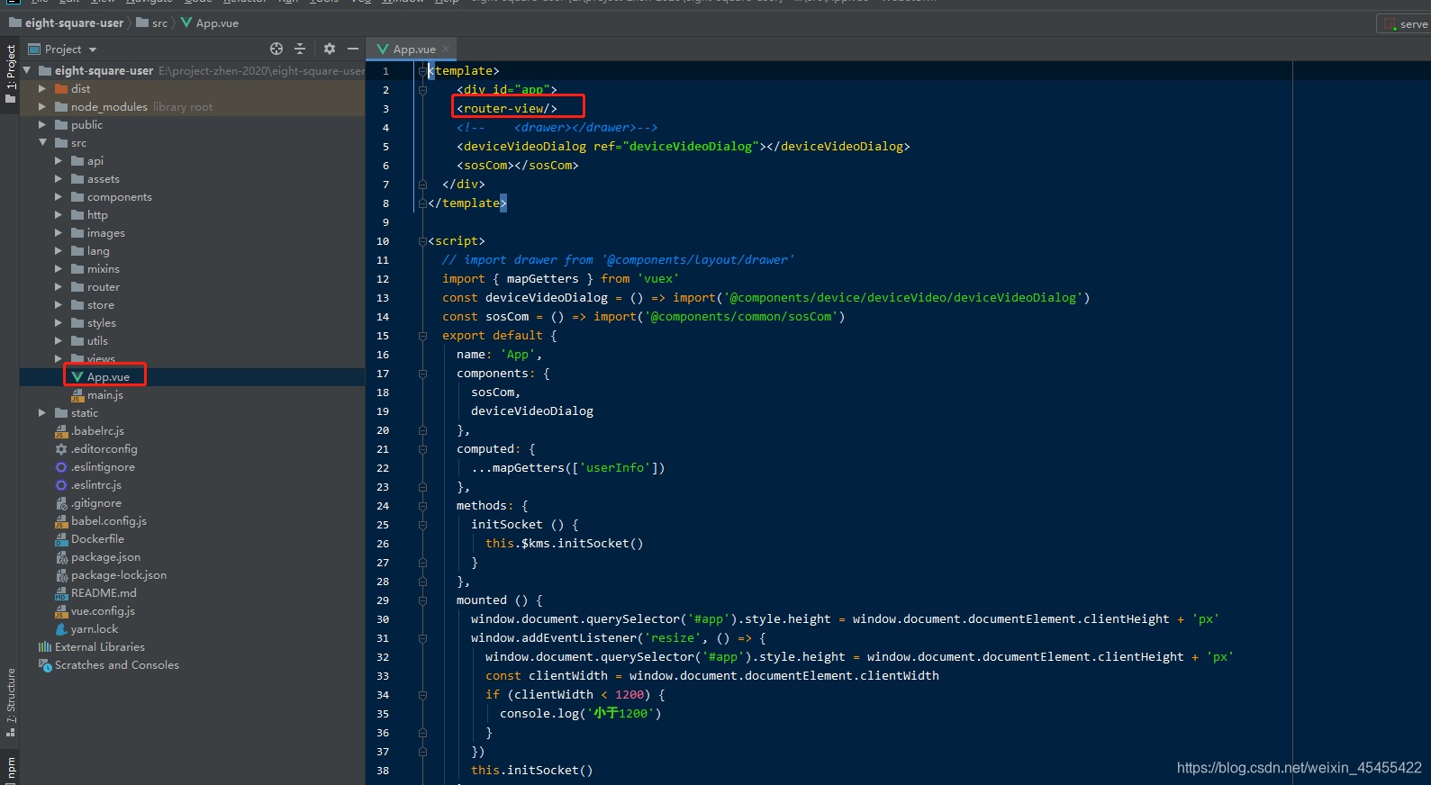Expand the dist folder
The image size is (1431, 785).
(x=42, y=88)
